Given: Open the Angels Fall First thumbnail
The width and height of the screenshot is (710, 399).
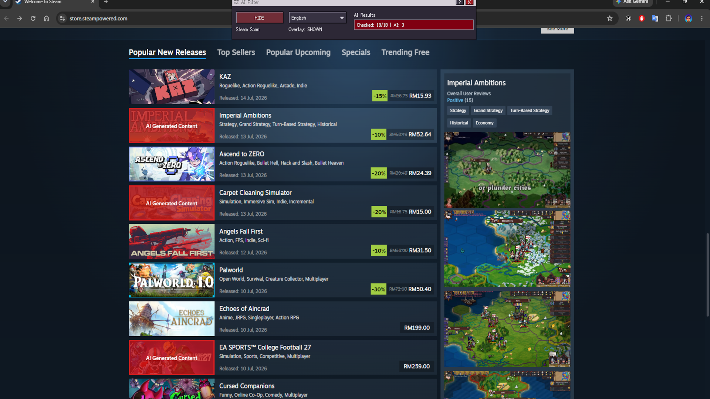Looking at the screenshot, I should coord(172,241).
